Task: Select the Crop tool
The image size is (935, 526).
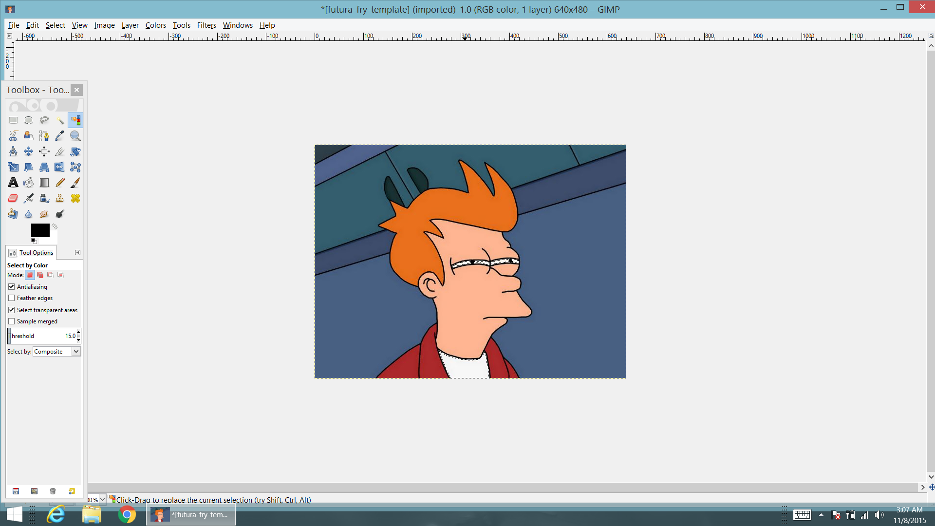Action: (60, 151)
